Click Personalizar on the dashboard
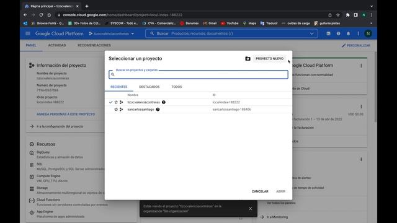 (356, 45)
